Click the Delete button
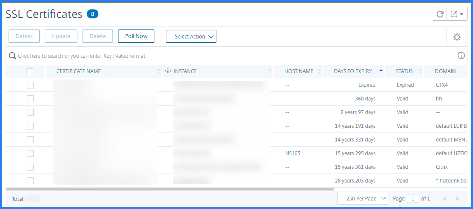 click(98, 36)
